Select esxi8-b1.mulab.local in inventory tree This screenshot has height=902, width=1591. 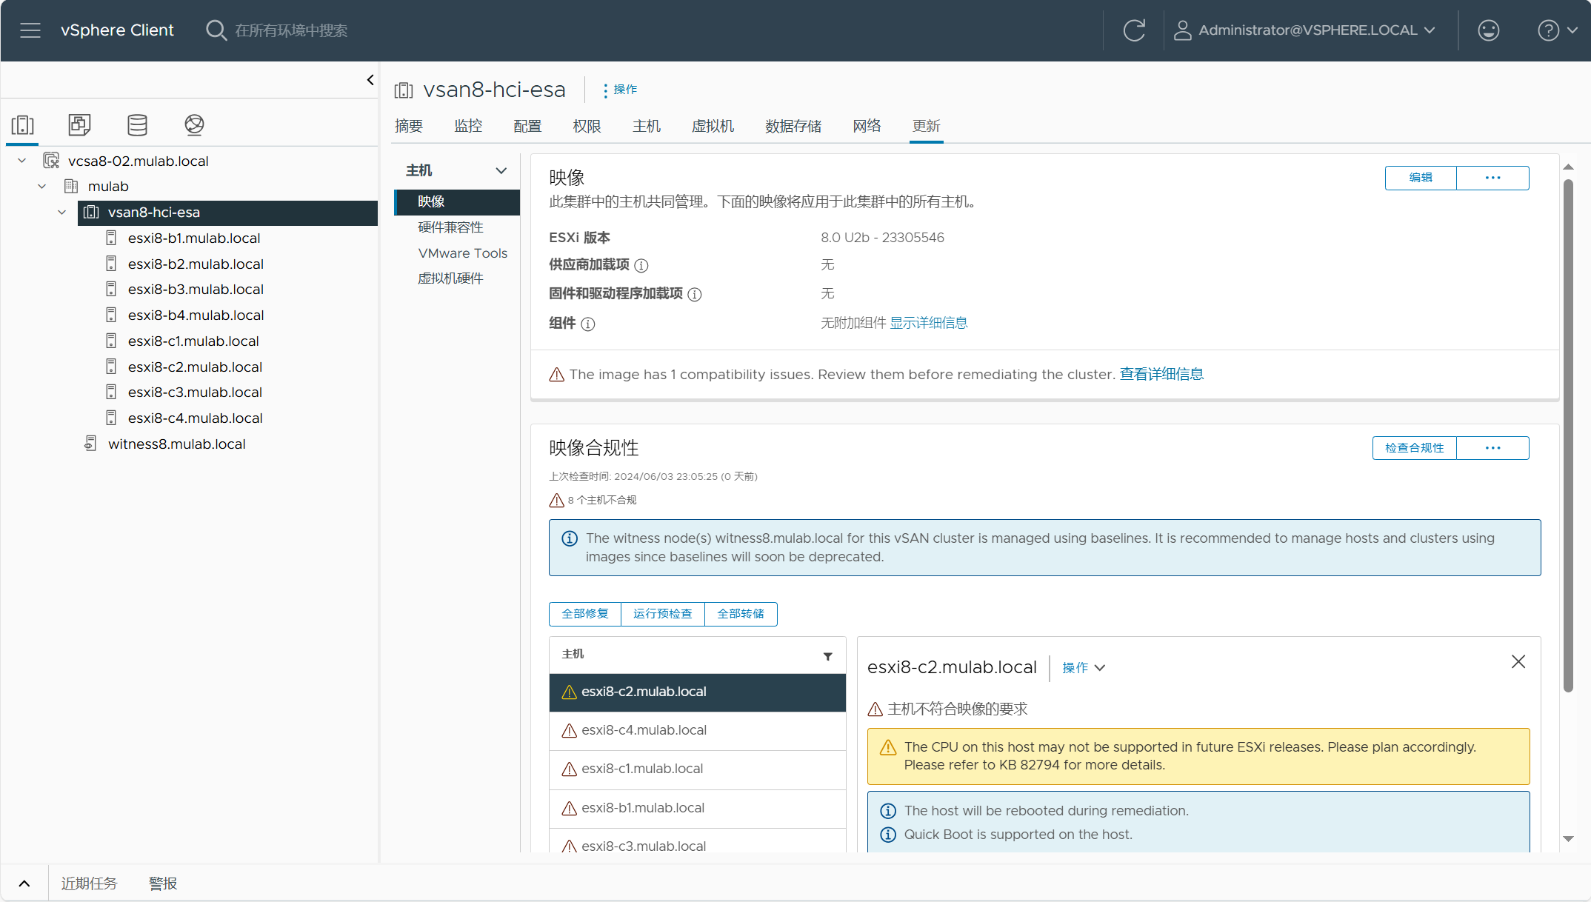pos(194,238)
